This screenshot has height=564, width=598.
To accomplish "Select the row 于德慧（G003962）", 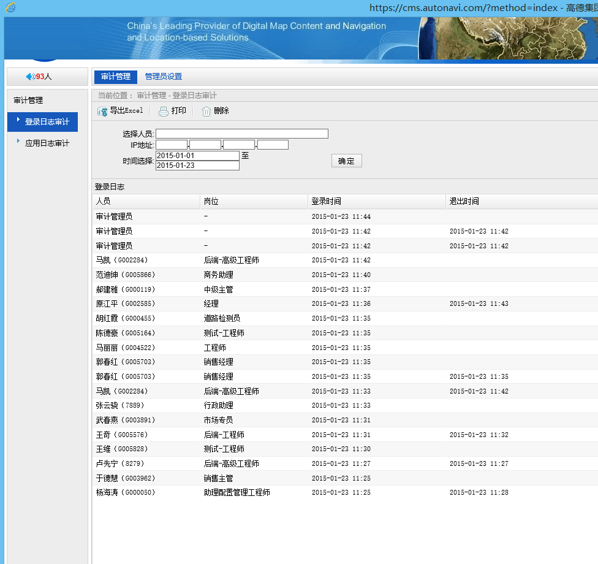I will [345, 478].
